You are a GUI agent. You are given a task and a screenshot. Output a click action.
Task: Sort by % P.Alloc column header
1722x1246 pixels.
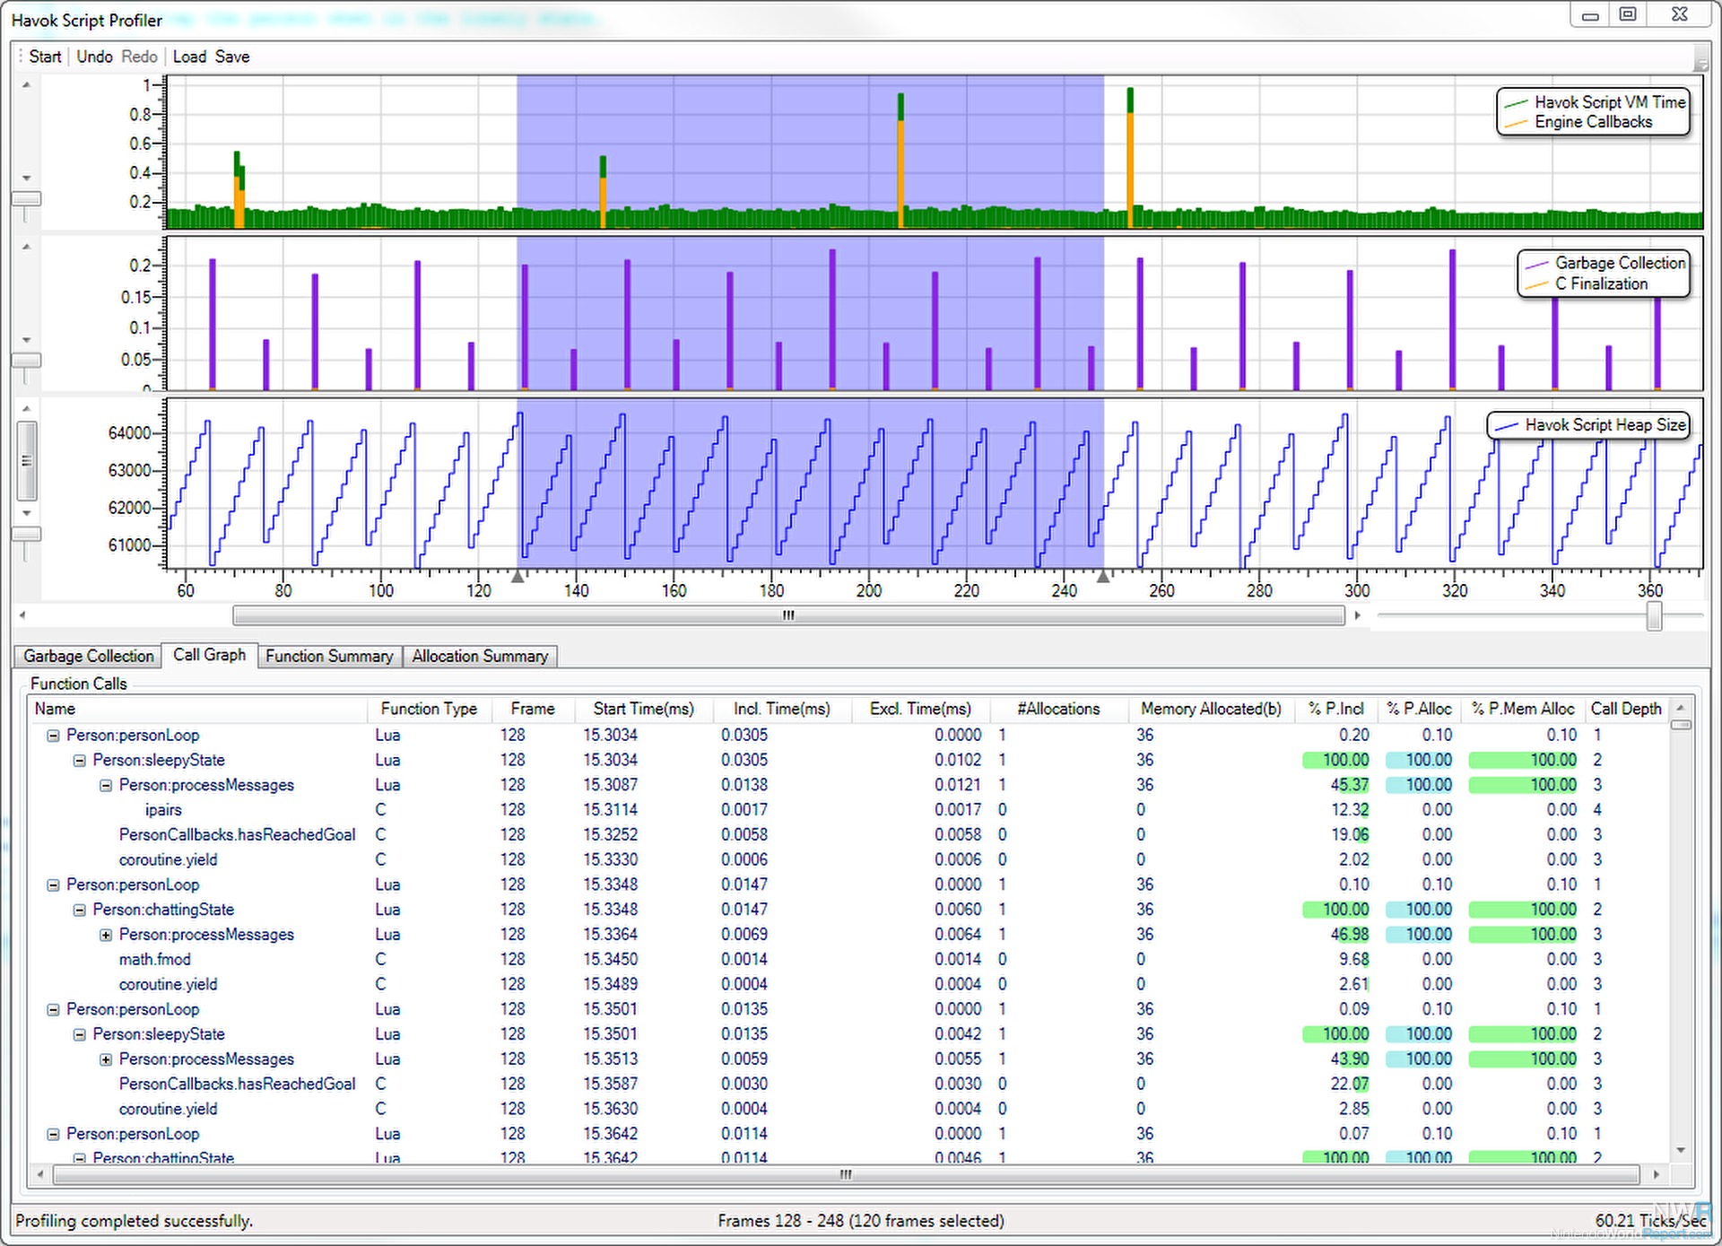click(1419, 709)
